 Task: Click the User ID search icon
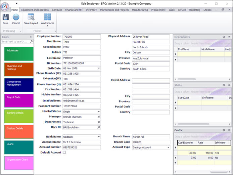pyautogui.click(x=99, y=128)
